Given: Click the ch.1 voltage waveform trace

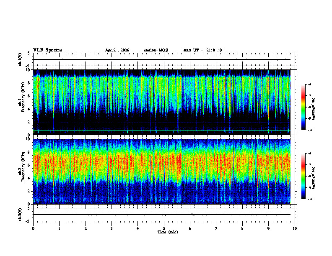Looking at the screenshot, I should click(161, 59).
